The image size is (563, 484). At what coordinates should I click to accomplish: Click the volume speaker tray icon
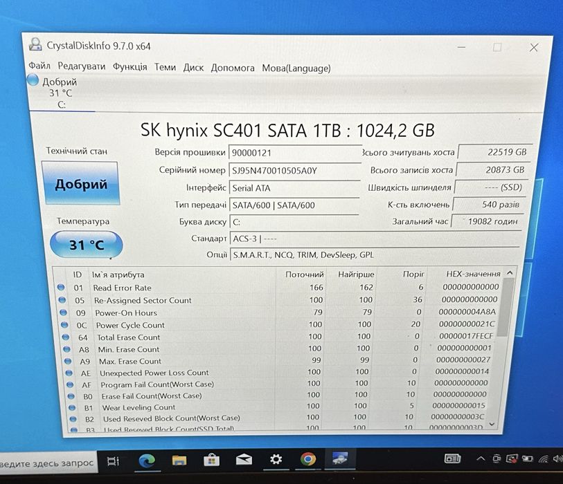(x=557, y=458)
